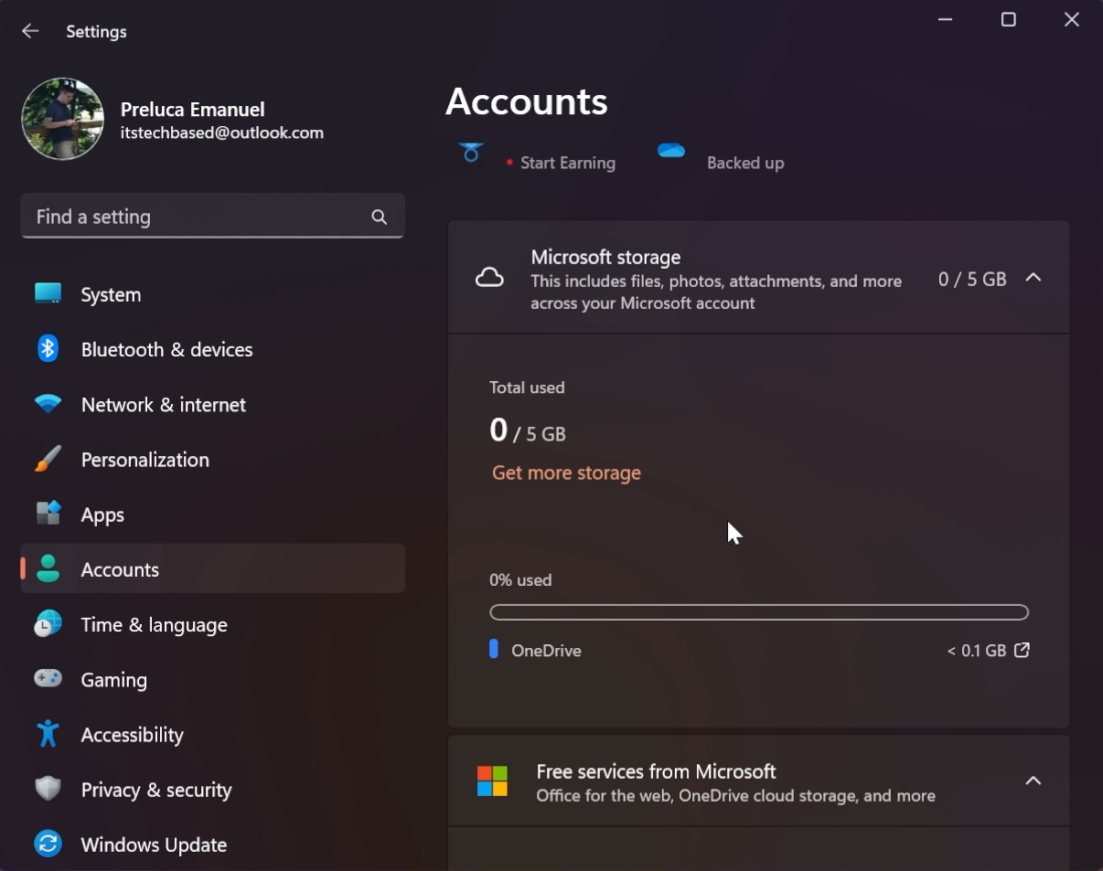This screenshot has width=1103, height=871.
Task: Select the Privacy & security shield icon
Action: 47,789
